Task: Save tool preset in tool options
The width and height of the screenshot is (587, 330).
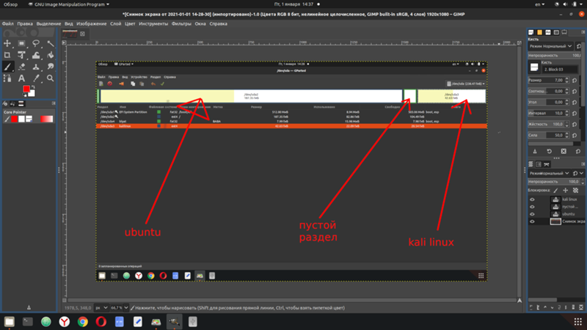Action: click(535, 151)
